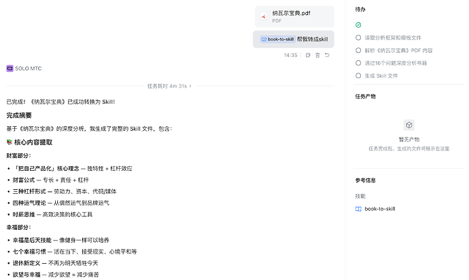Click the book-to-skill skill tag in message
The width and height of the screenshot is (469, 280).
pos(278,39)
